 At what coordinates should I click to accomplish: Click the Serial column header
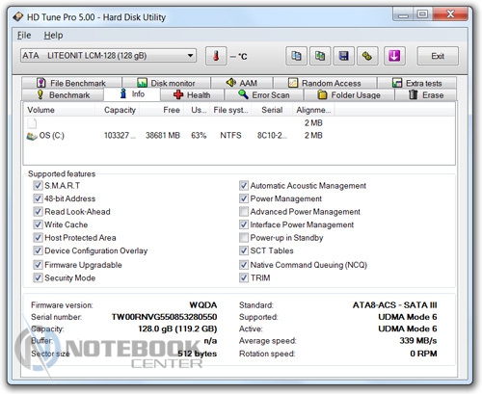272,110
